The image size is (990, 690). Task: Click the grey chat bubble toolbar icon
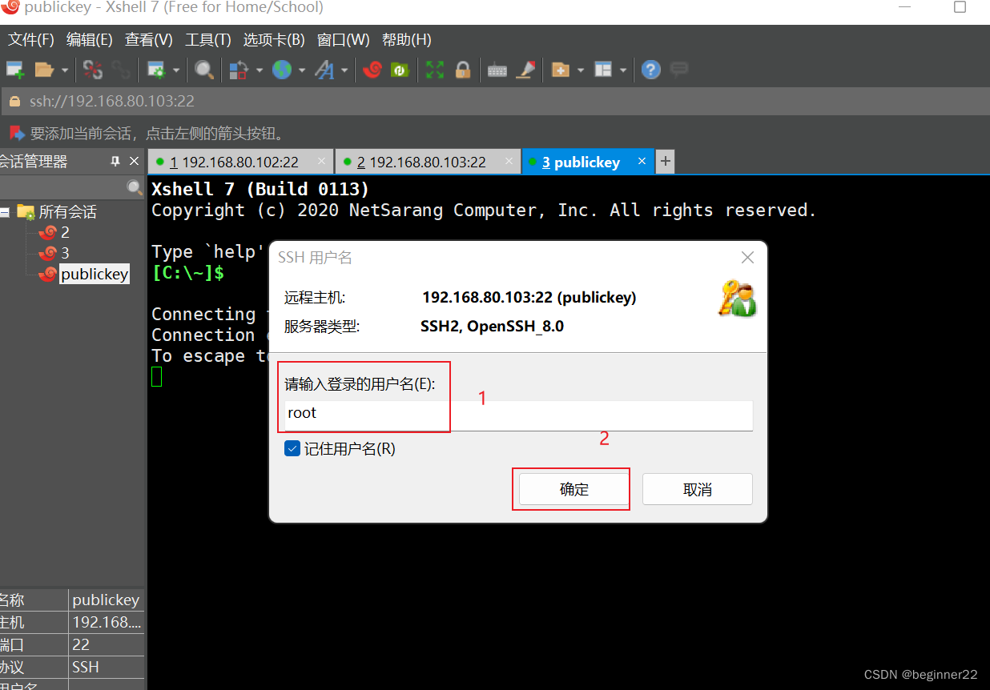point(679,70)
